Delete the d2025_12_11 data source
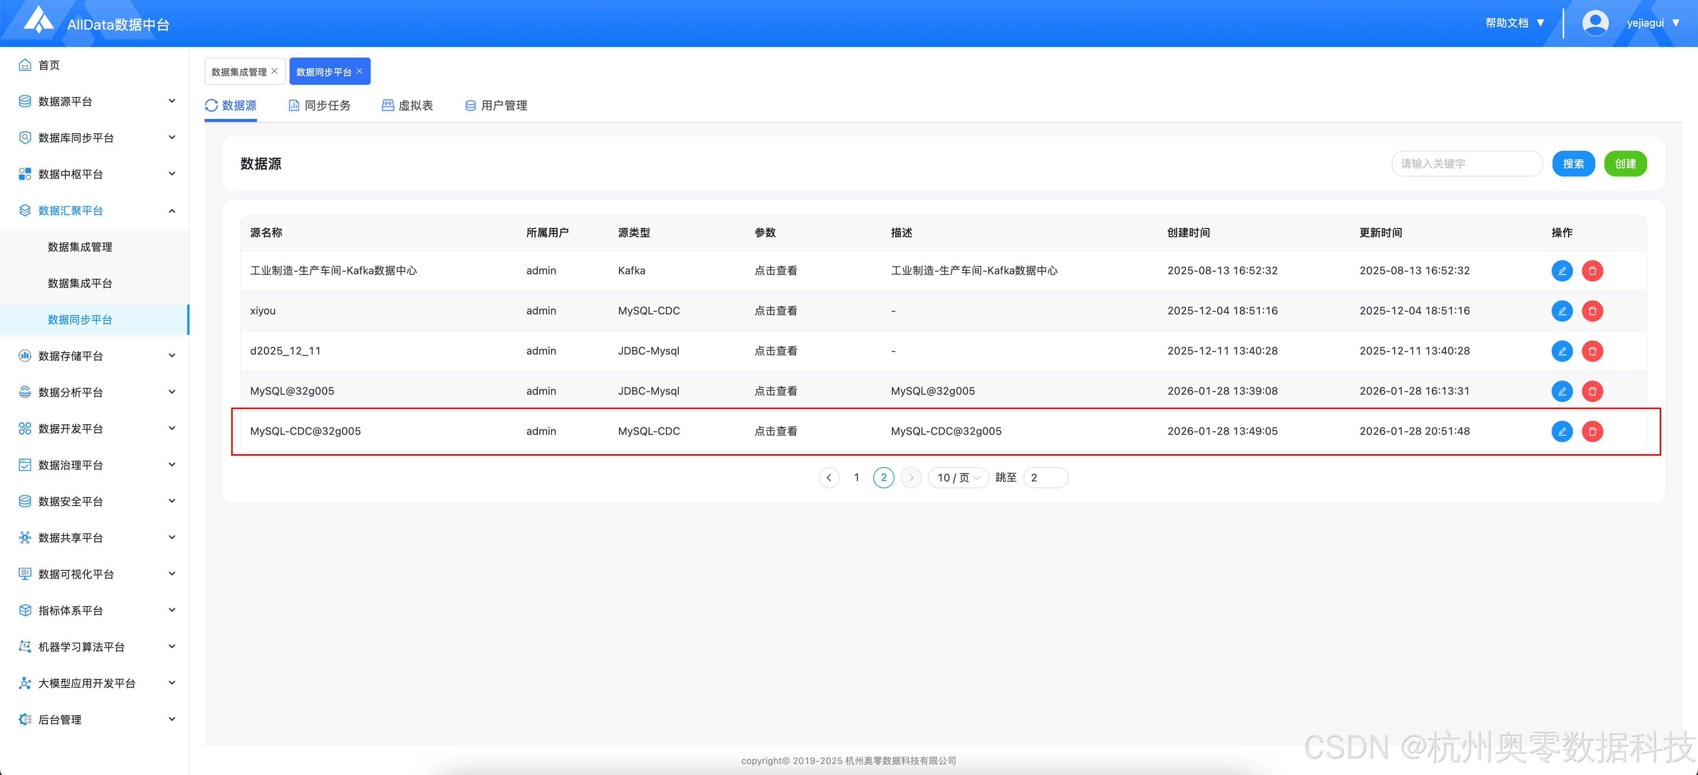Viewport: 1698px width, 775px height. coord(1592,351)
